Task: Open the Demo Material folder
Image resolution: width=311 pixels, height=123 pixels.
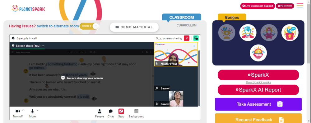Action: tap(134, 27)
